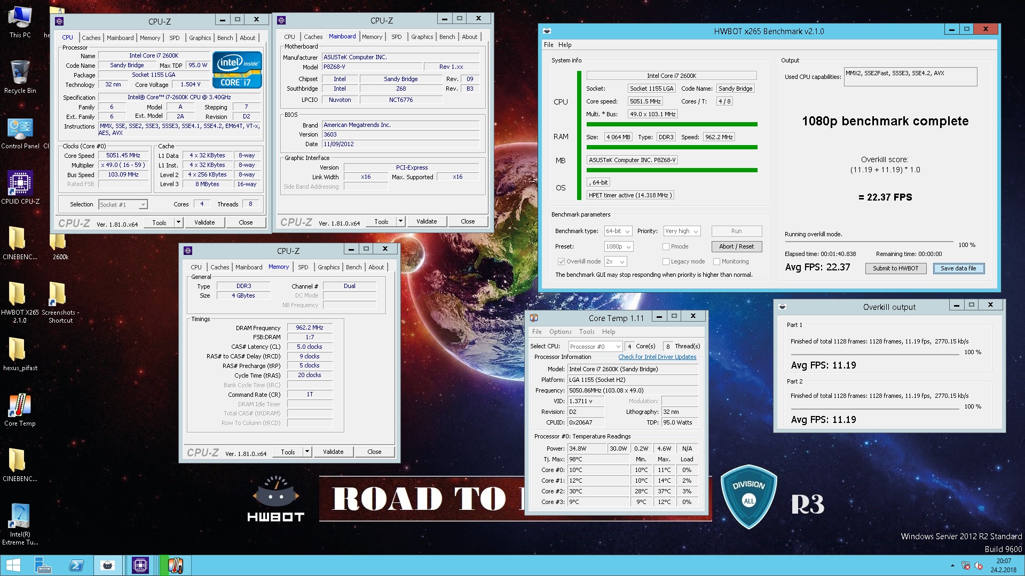Image resolution: width=1025 pixels, height=576 pixels.
Task: Open Core Temp Processor #0 dropdown
Action: pyautogui.click(x=595, y=346)
